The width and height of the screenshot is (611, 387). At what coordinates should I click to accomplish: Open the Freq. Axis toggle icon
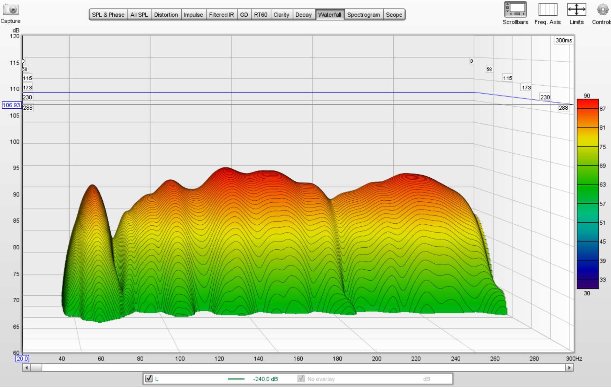pyautogui.click(x=548, y=9)
